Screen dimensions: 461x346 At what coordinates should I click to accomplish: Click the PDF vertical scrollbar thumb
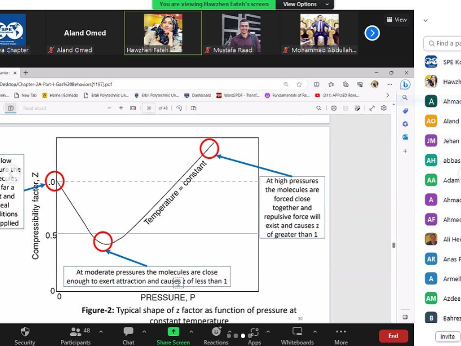(x=394, y=245)
